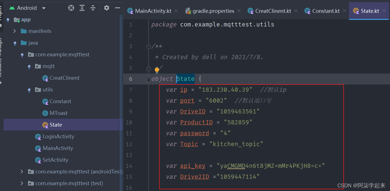Collapse the utils package node
Screen dimensions: 390x191
(x=29, y=90)
